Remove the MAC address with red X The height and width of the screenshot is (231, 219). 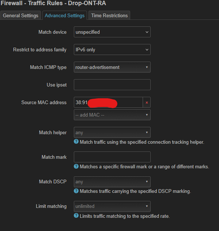147,103
